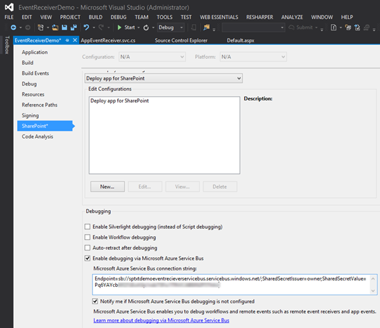
Task: Click the Open File folder icon
Action: click(x=56, y=28)
